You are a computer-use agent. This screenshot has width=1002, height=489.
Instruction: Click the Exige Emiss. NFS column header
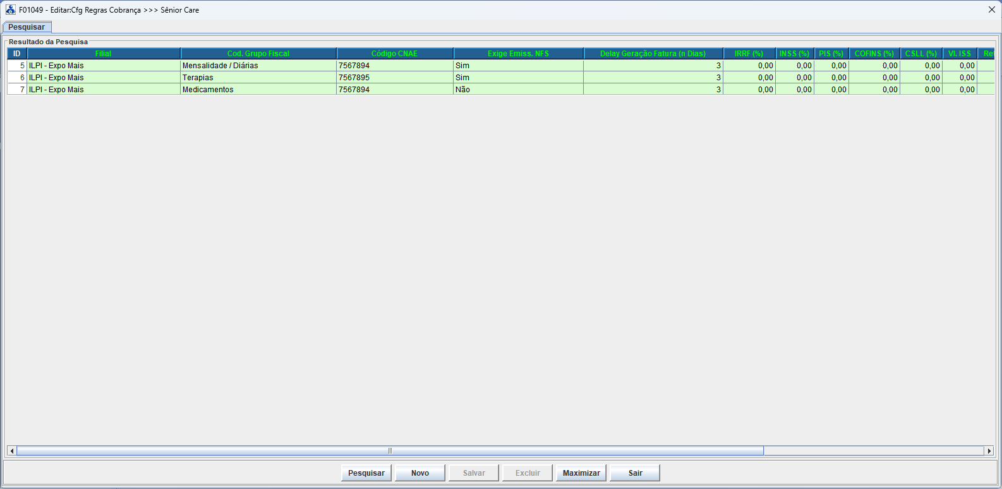click(518, 54)
